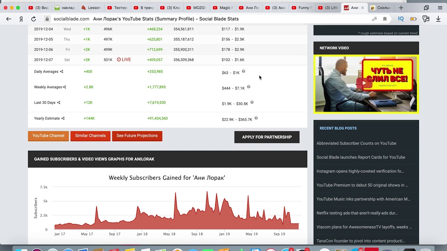Open 'Netflix testing ads' blog post
Viewport: 447px width, 251px height.
[x=357, y=213]
